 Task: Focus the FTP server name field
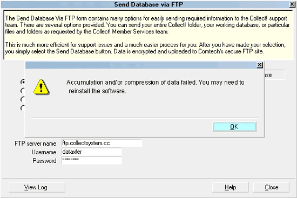tap(102, 143)
